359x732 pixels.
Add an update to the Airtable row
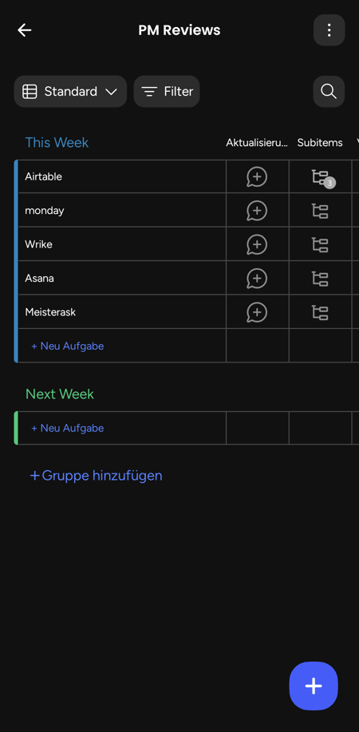257,177
